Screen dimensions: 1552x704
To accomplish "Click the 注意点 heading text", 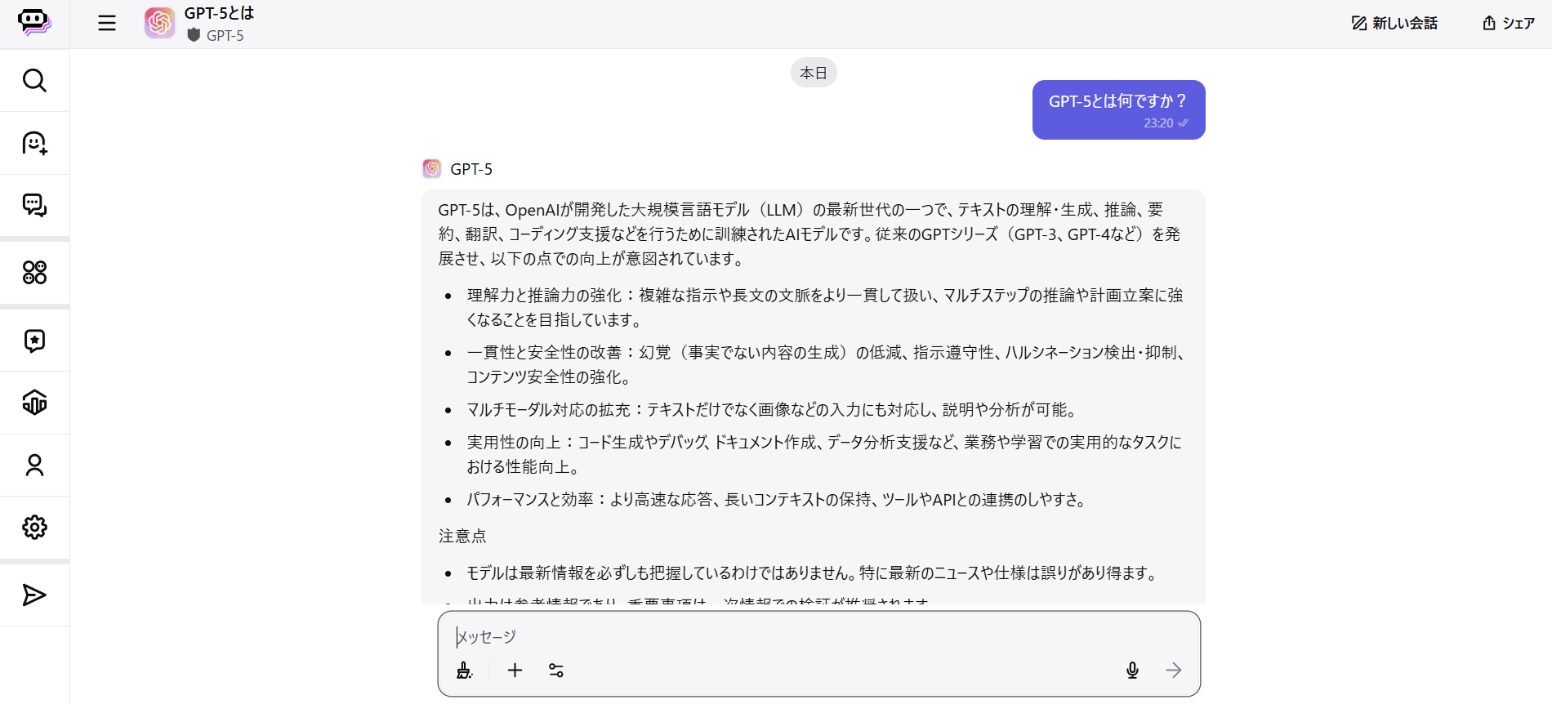I will point(462,537).
